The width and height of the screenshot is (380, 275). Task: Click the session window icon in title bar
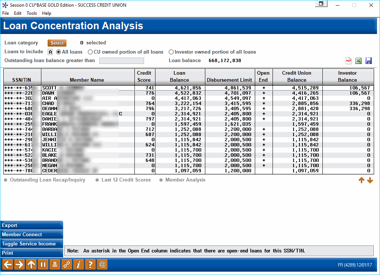click(x=321, y=4)
